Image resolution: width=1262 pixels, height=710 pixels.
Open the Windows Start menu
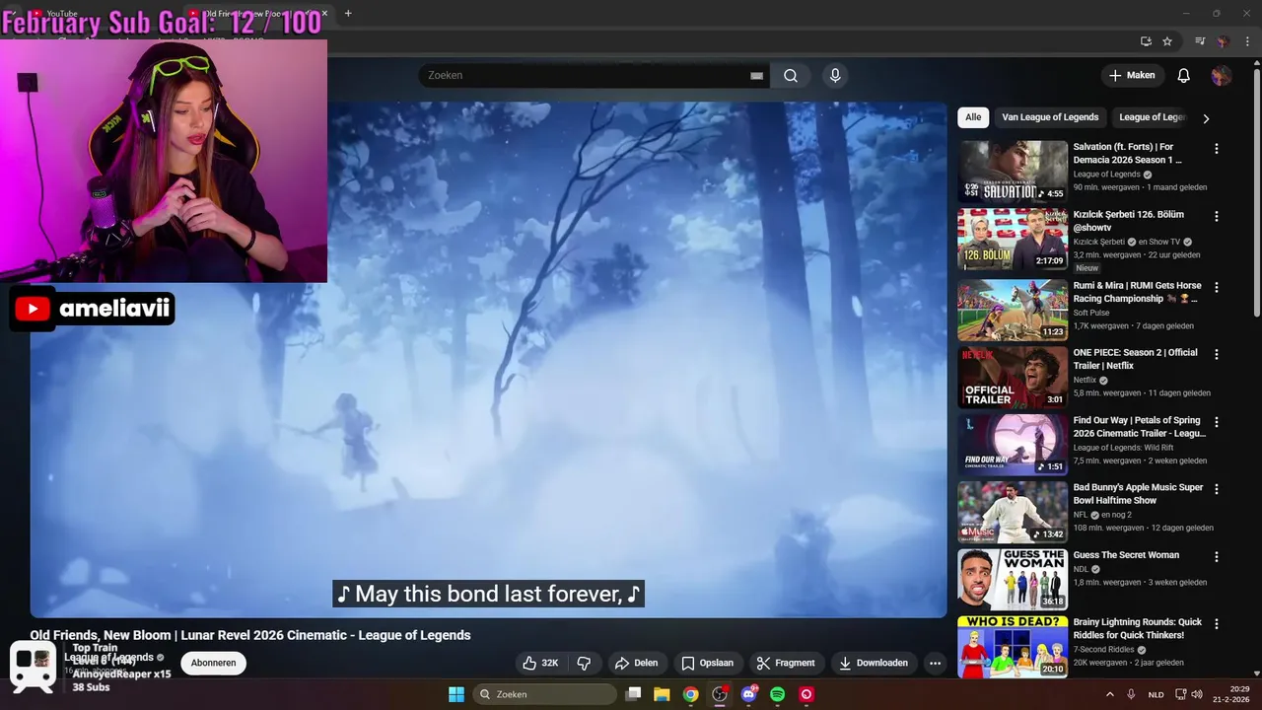(456, 694)
